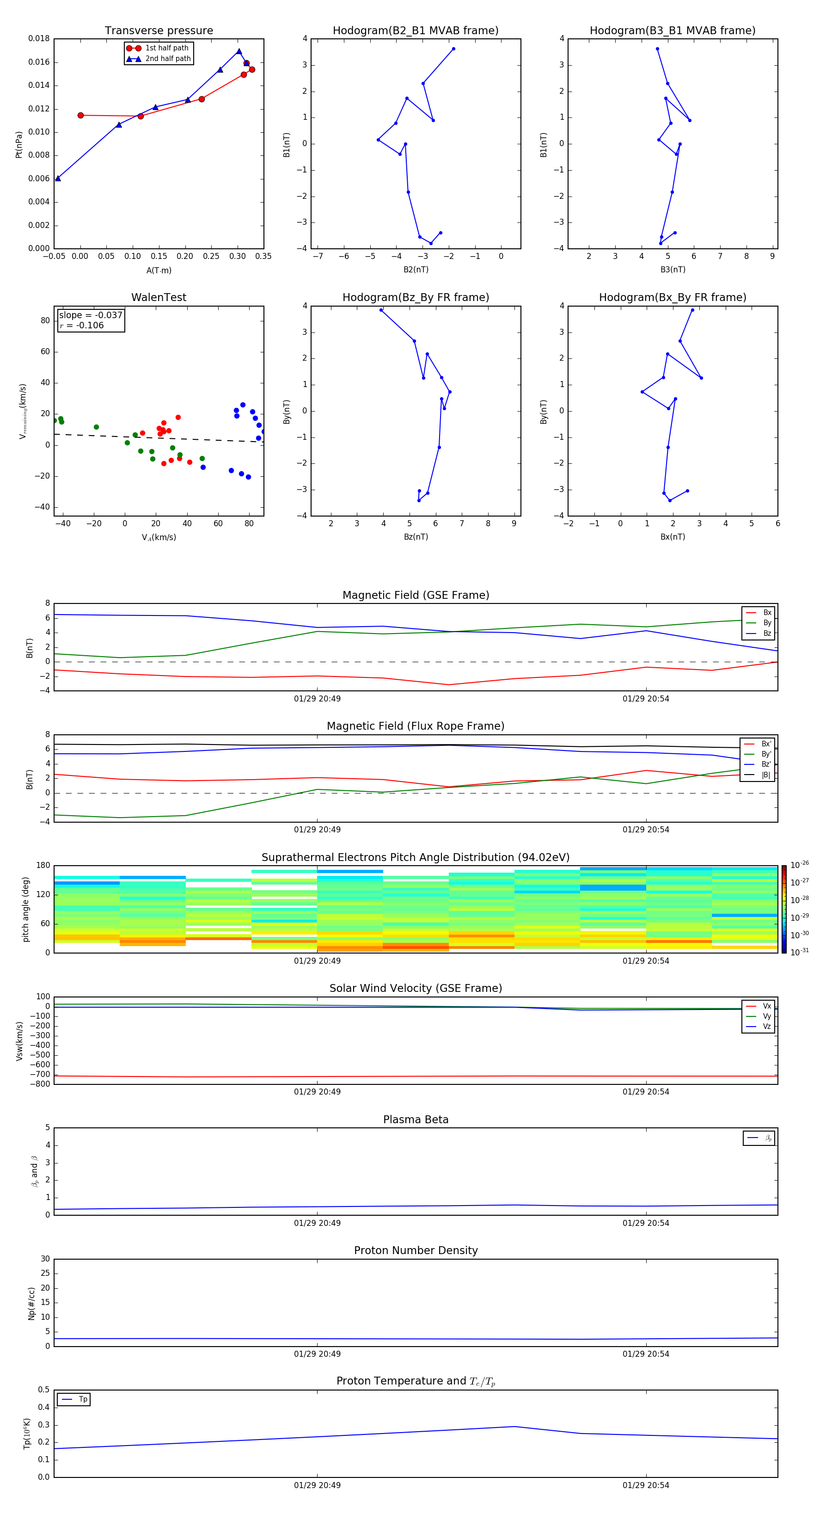Click the Hodogram(B3_B1 MVAB frame) title
Viewport: 832px width, 1526px height.
pos(672,31)
